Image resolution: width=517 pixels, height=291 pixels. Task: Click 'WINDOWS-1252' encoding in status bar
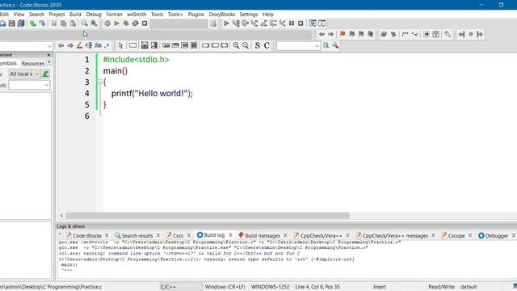(x=270, y=287)
